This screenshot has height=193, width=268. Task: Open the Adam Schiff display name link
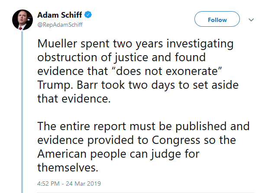[59, 15]
